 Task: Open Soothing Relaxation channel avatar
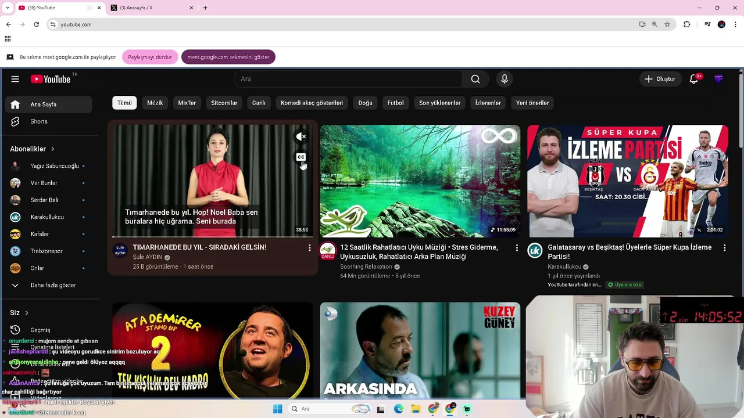click(328, 251)
